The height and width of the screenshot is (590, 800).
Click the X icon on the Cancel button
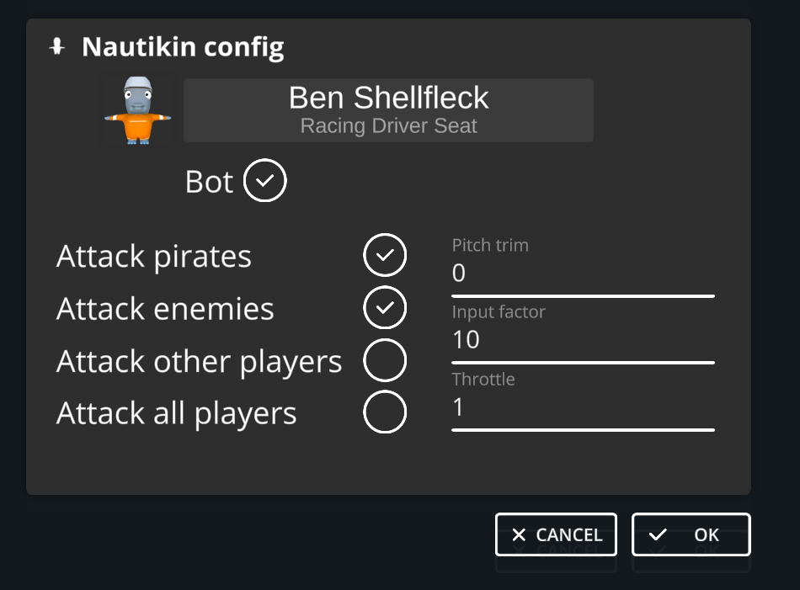[x=519, y=535]
